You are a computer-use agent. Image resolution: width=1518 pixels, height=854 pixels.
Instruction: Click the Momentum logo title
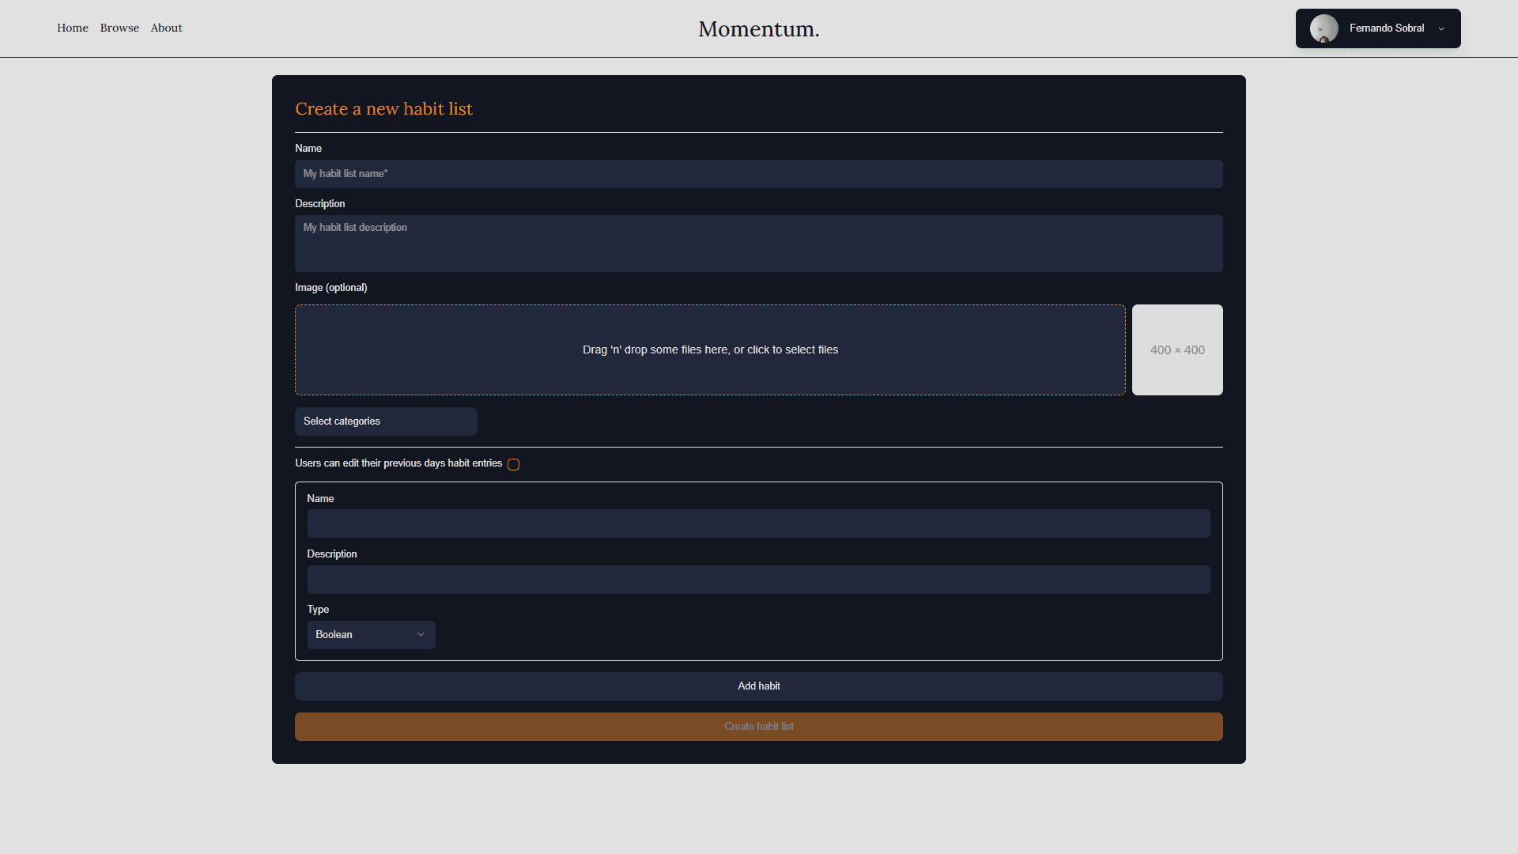[758, 29]
